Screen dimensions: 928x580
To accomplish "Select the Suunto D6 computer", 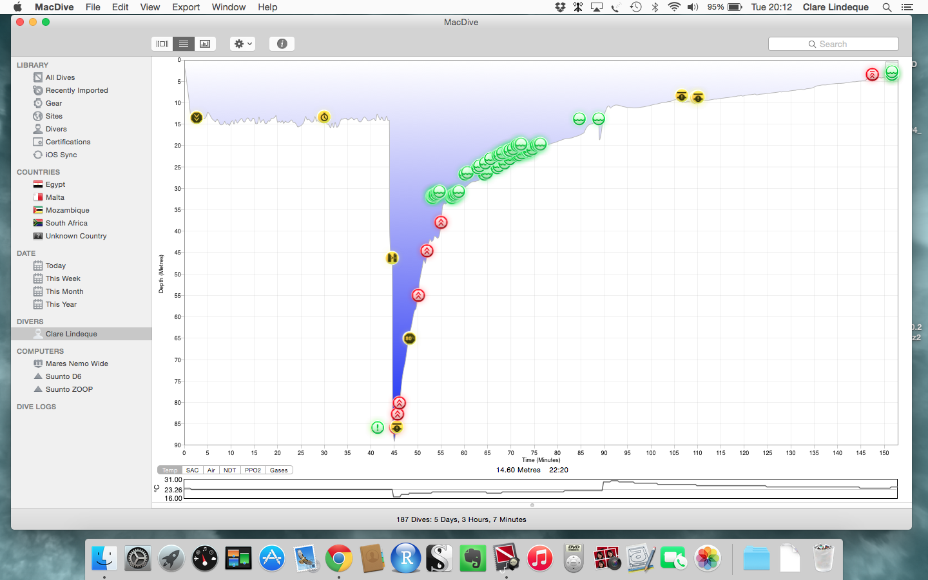I will (x=63, y=376).
